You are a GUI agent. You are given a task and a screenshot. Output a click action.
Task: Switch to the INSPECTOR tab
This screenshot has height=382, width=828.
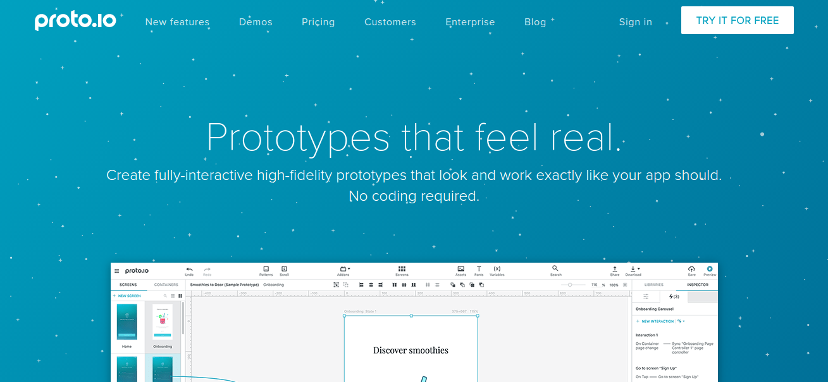click(698, 285)
